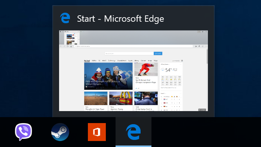Click the Edge logo in the preview header
This screenshot has height=147, width=261.
(x=65, y=18)
